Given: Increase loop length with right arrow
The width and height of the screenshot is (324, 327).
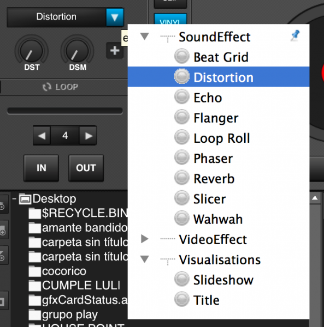Looking at the screenshot, I should tap(88, 136).
